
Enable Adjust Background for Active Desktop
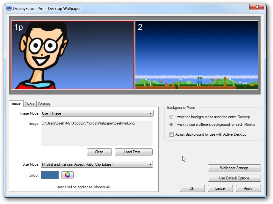pyautogui.click(x=171, y=134)
